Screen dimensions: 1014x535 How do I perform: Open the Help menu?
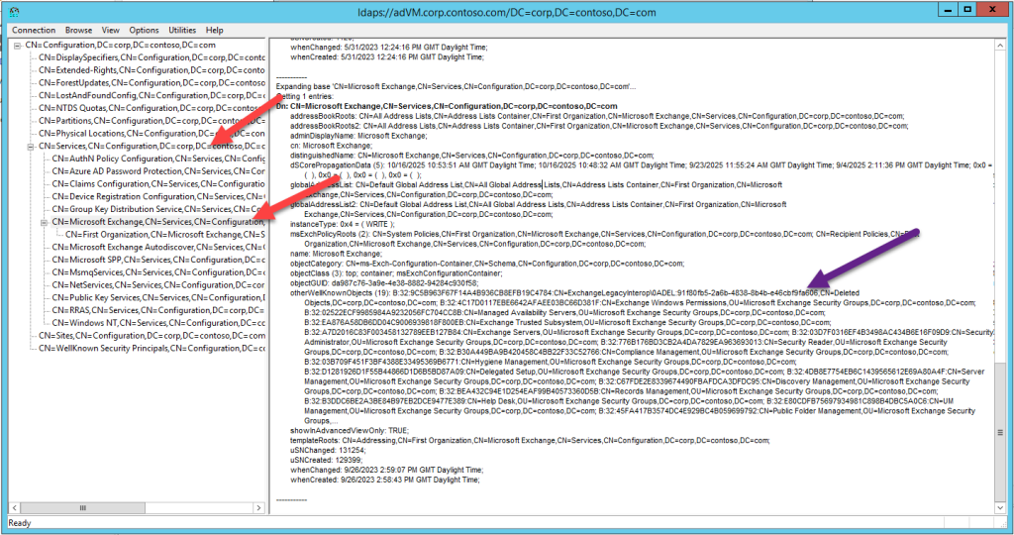(215, 31)
